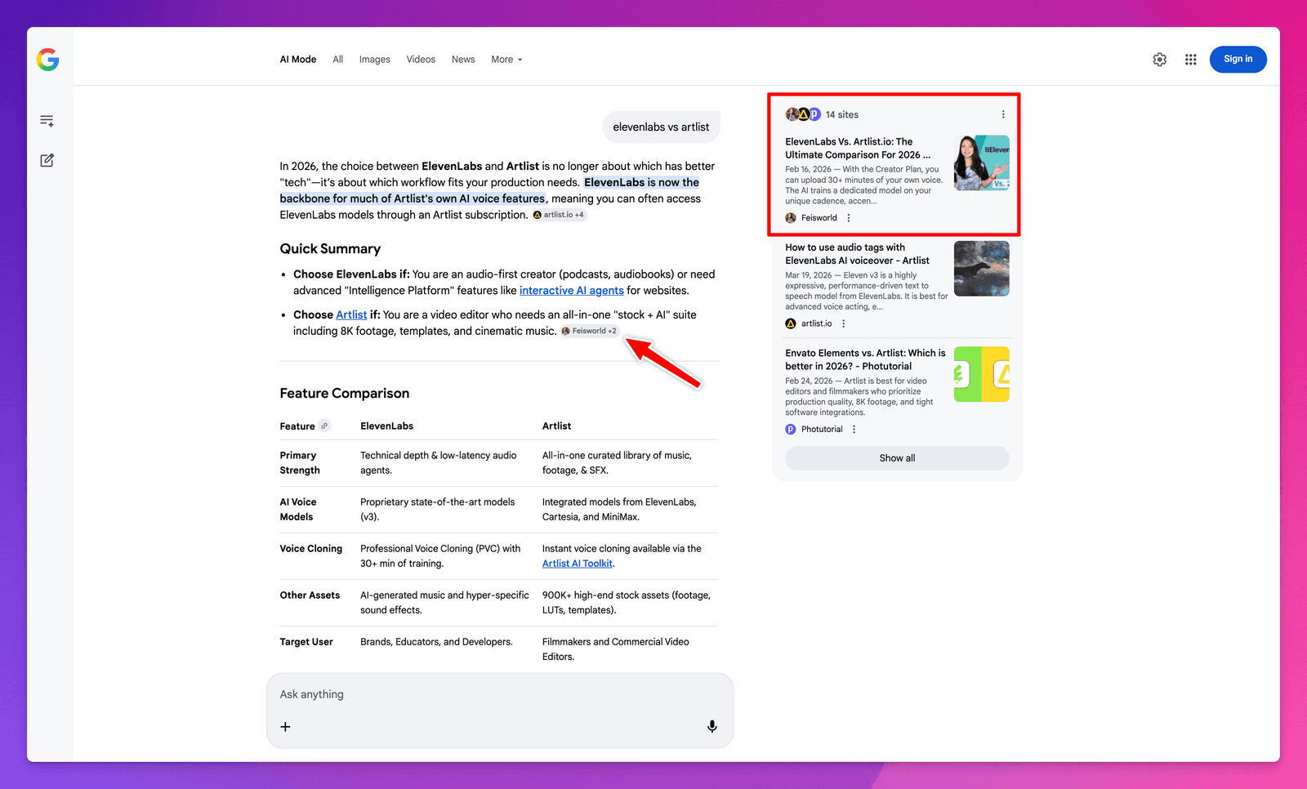The image size is (1307, 789).
Task: Switch to the Videos tab
Action: coord(421,60)
